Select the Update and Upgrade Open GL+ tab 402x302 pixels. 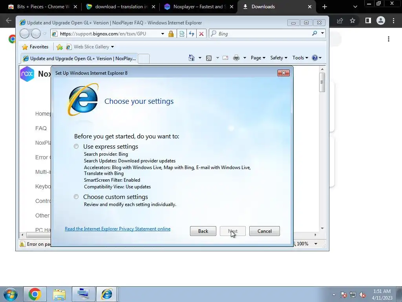(x=80, y=59)
